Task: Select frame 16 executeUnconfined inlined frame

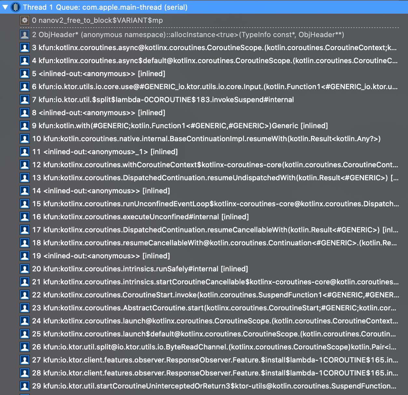Action: coord(130,217)
